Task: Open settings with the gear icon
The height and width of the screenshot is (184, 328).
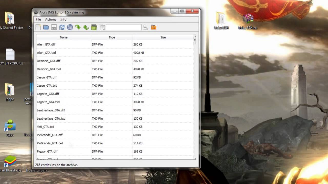Action: (70, 27)
